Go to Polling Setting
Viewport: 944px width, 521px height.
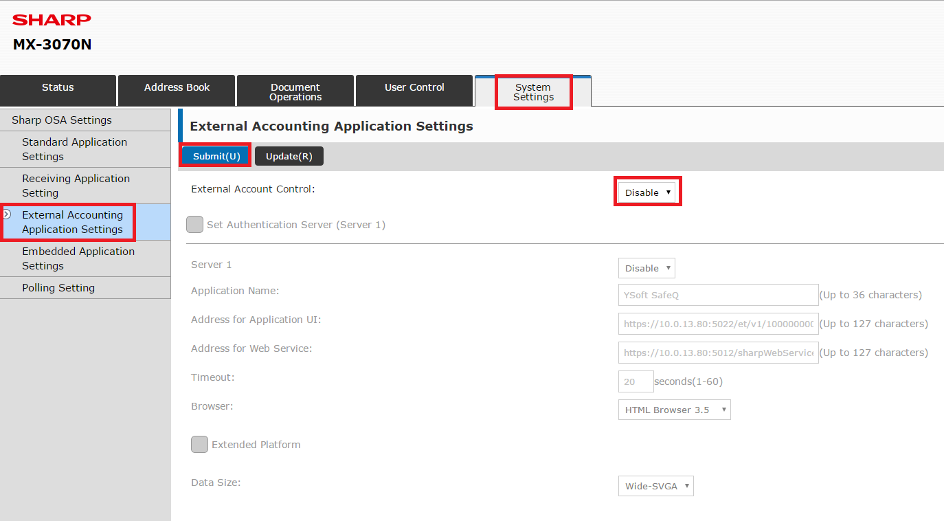(58, 288)
